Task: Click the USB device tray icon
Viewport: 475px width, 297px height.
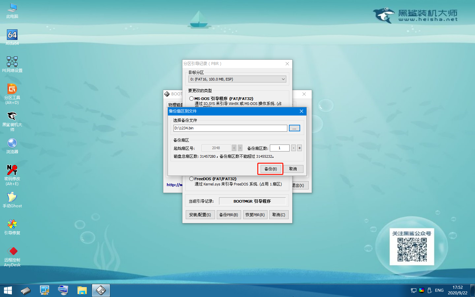Action: pos(429,290)
